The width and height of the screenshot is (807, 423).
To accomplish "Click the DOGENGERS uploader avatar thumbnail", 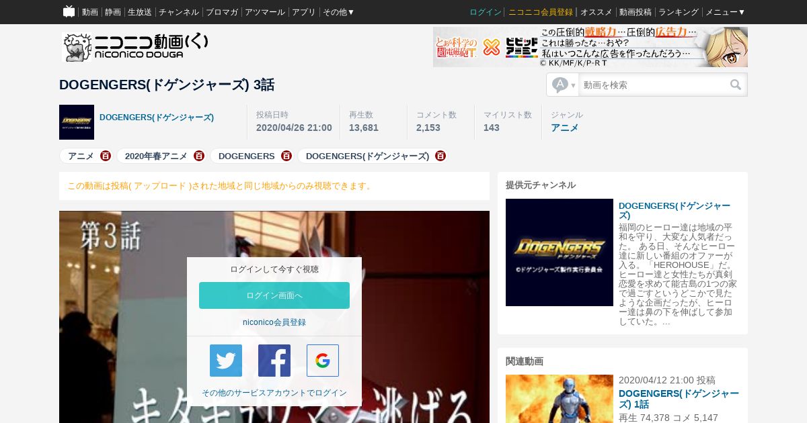I will coord(77,122).
